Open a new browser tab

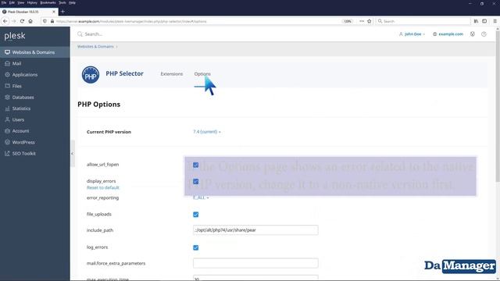point(62,12)
